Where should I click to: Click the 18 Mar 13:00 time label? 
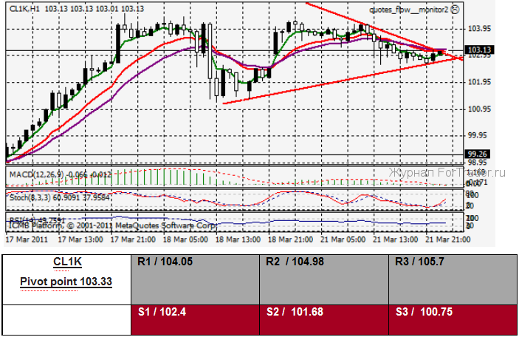[x=238, y=239]
